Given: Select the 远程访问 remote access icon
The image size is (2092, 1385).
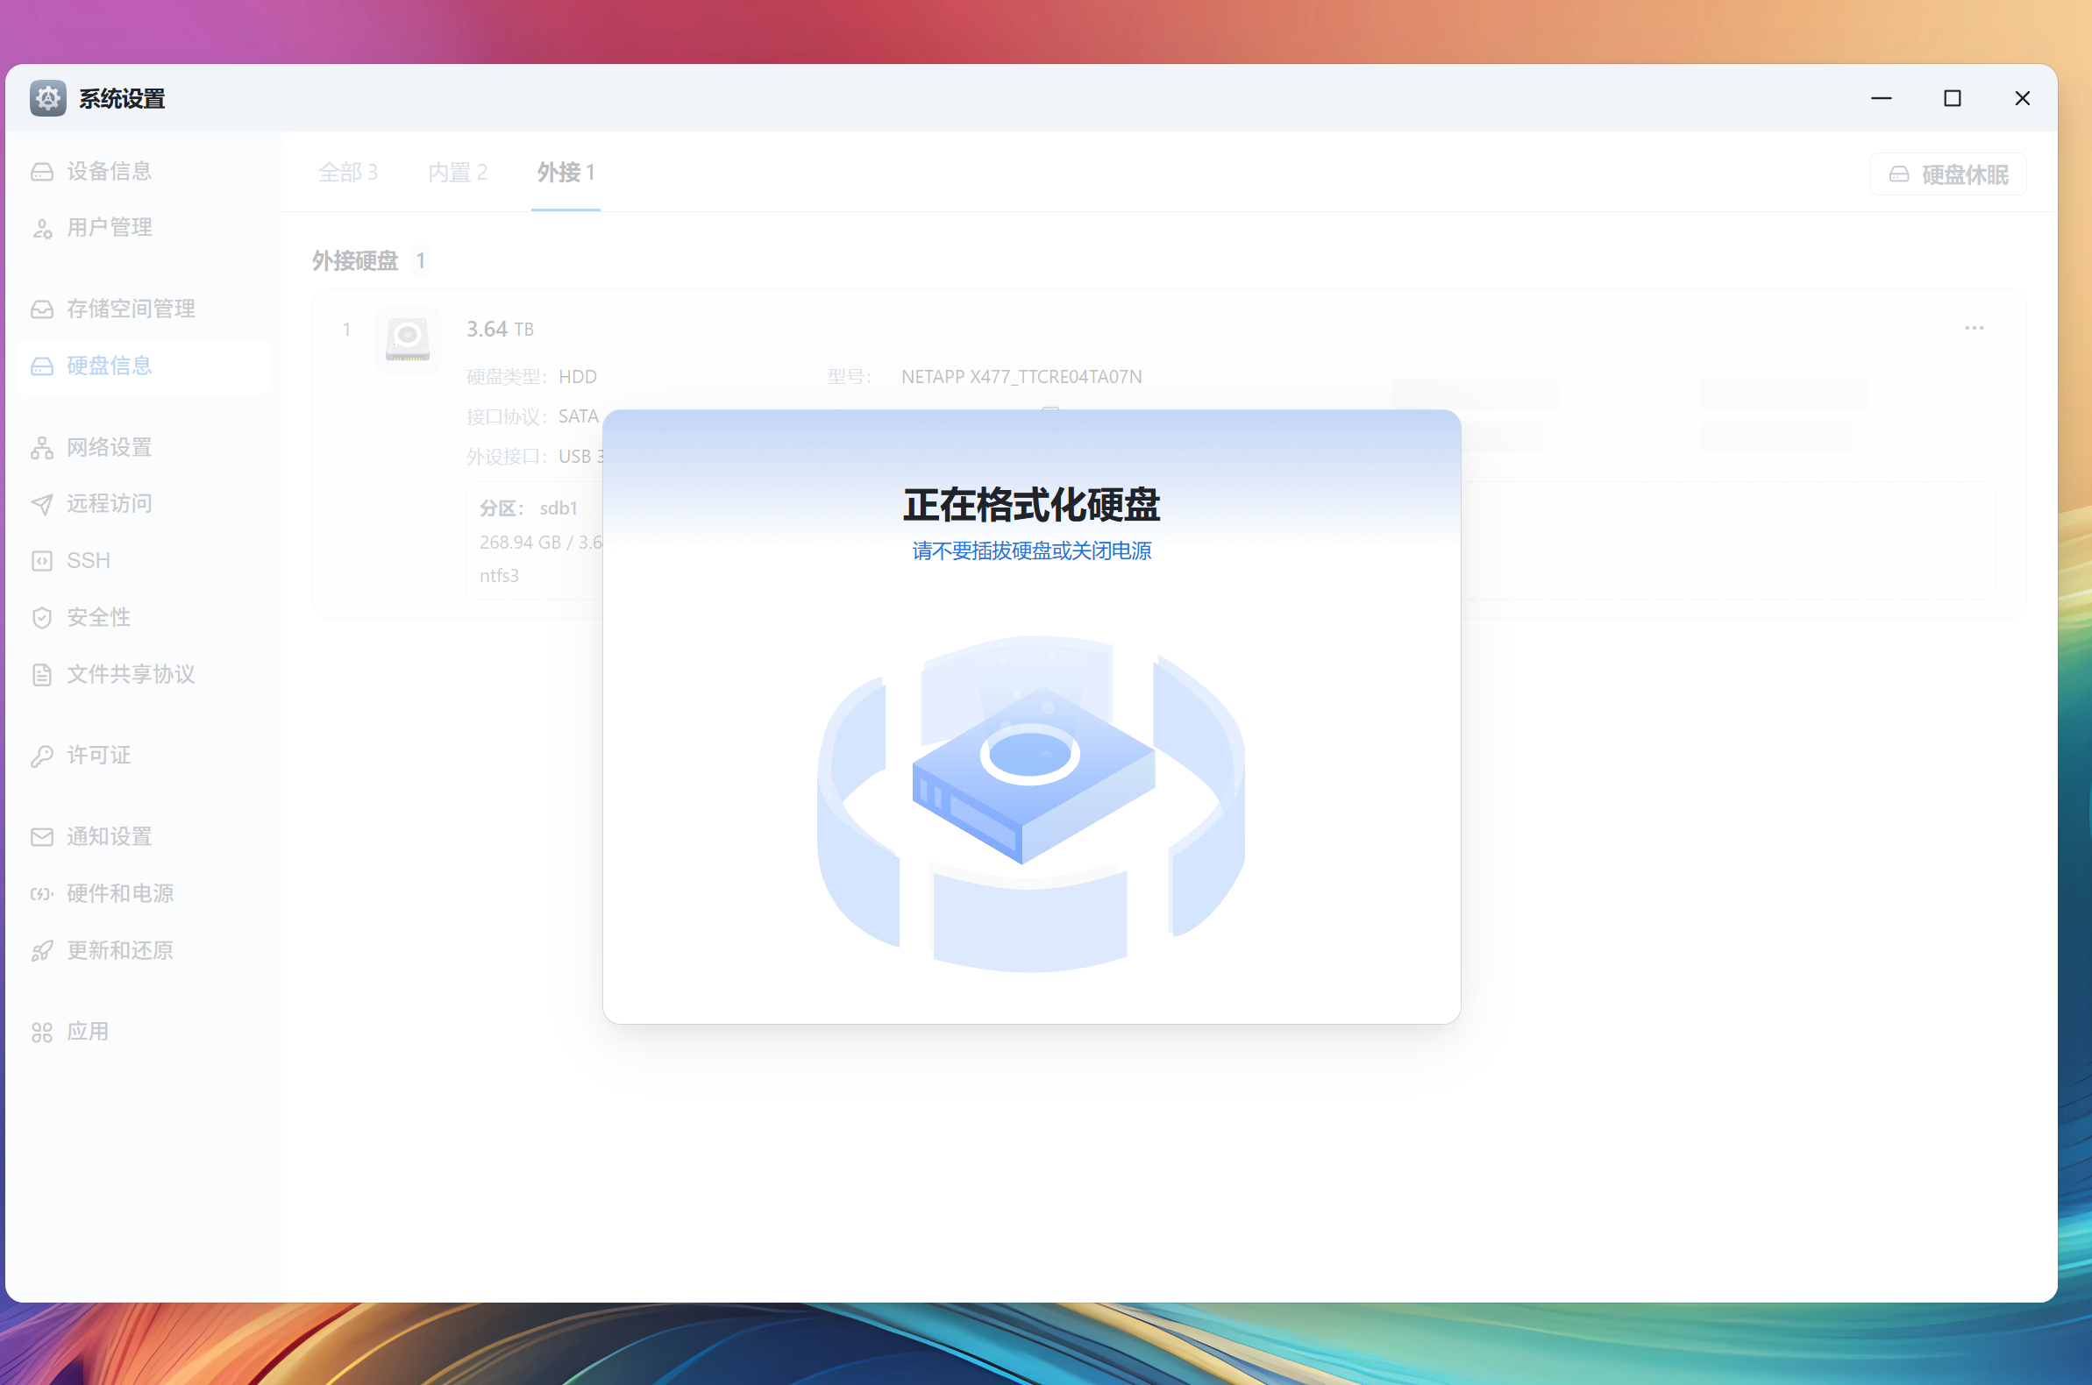Looking at the screenshot, I should (x=42, y=504).
